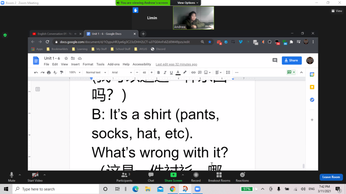Open the Add-ons menu
Screen dimensions: 346x194
click(114, 64)
